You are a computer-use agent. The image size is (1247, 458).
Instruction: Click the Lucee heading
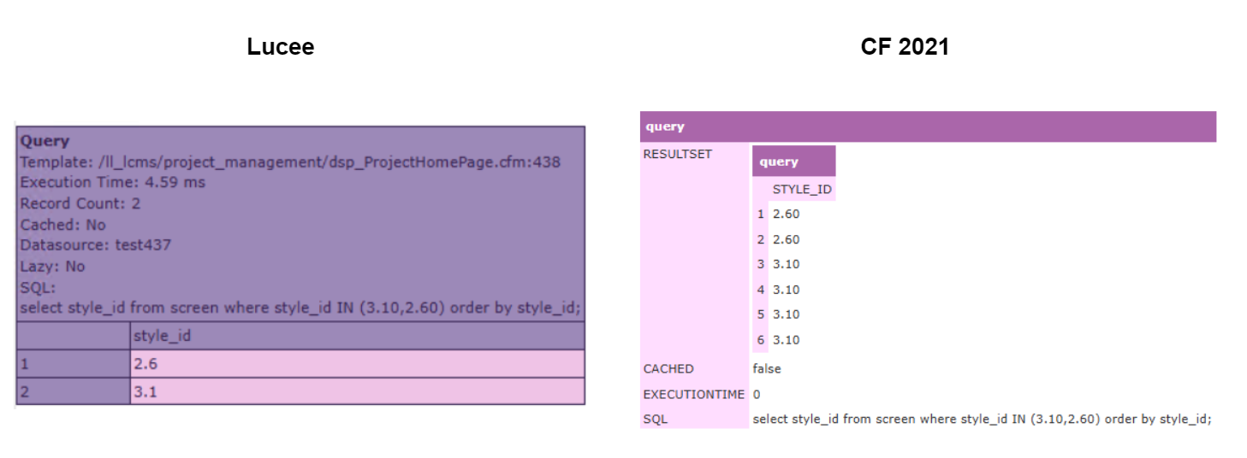point(281,46)
